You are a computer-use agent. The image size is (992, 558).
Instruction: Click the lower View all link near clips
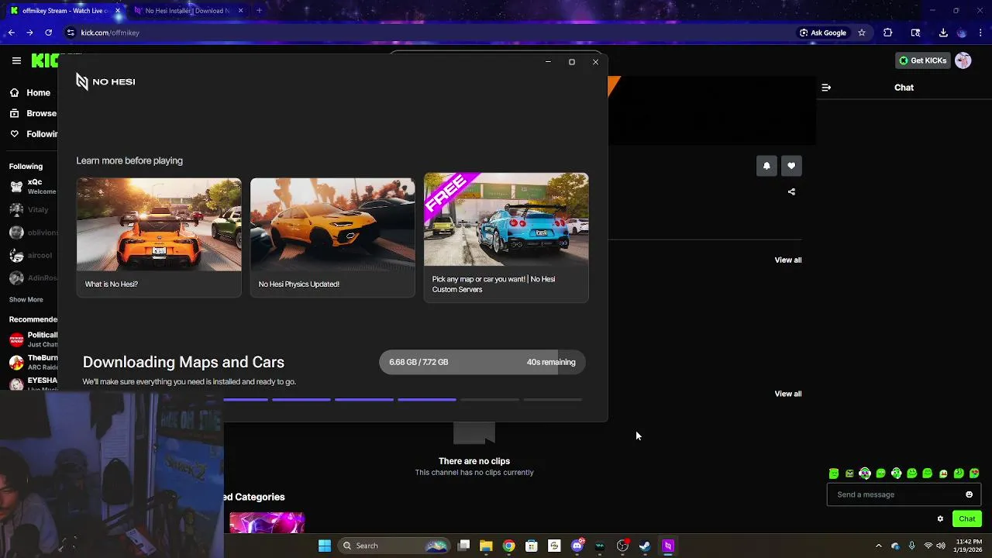[x=788, y=394]
